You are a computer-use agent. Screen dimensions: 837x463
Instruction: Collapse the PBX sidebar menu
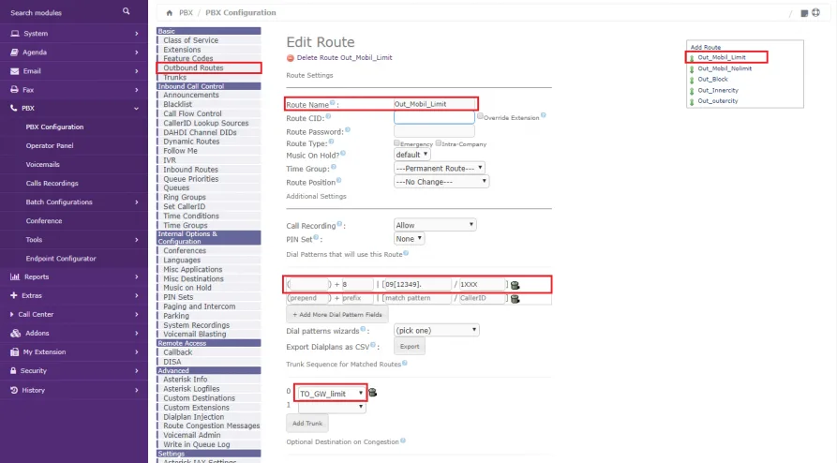(74, 108)
